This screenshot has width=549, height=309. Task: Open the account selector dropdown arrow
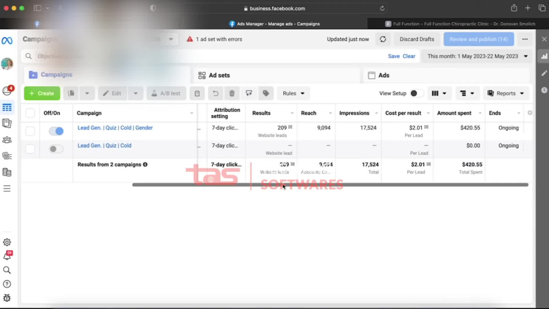(x=171, y=39)
